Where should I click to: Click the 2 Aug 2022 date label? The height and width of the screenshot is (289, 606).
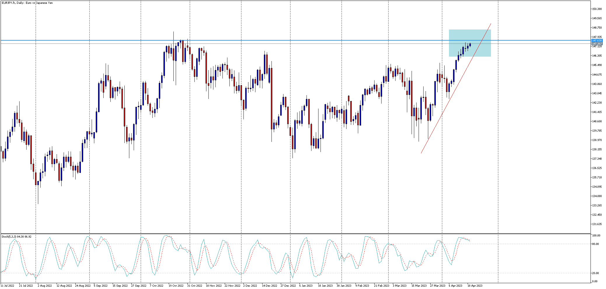(45, 286)
